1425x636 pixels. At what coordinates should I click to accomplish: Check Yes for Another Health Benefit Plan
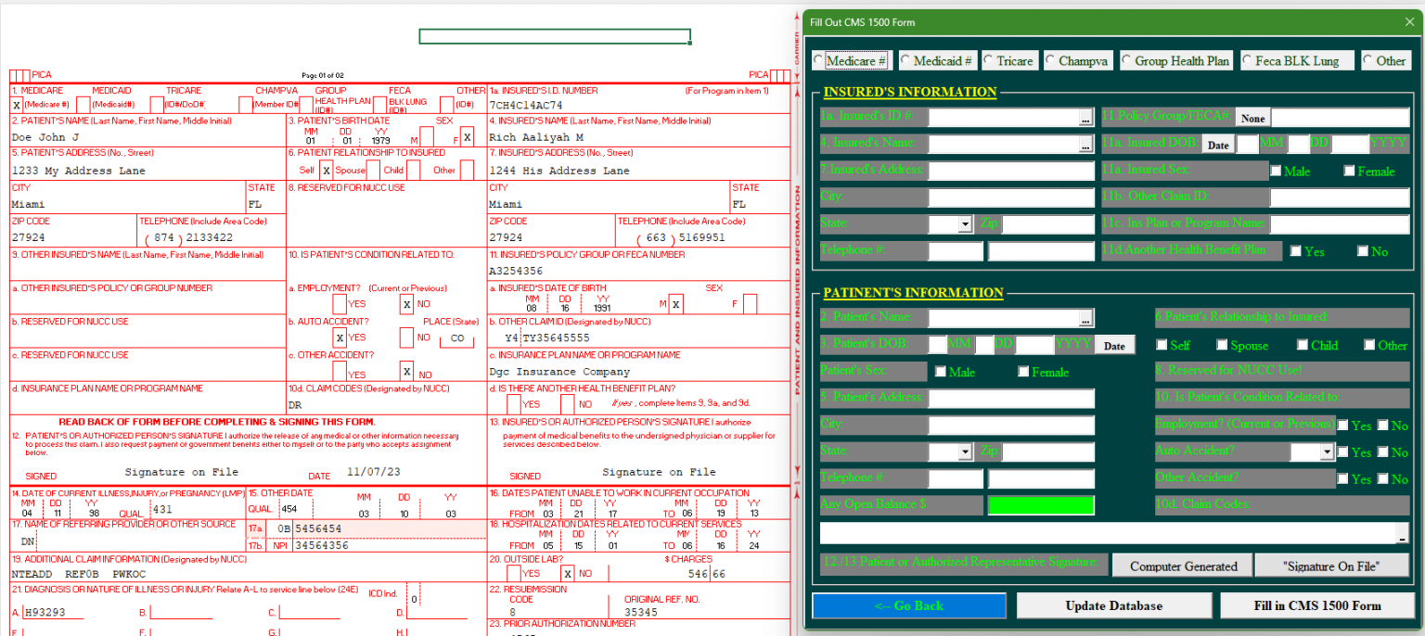(1295, 251)
